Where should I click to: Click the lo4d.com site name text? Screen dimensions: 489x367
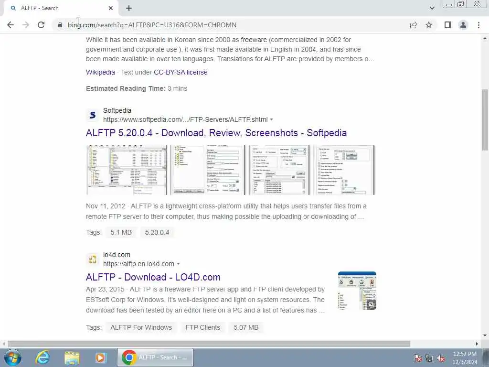pos(117,255)
